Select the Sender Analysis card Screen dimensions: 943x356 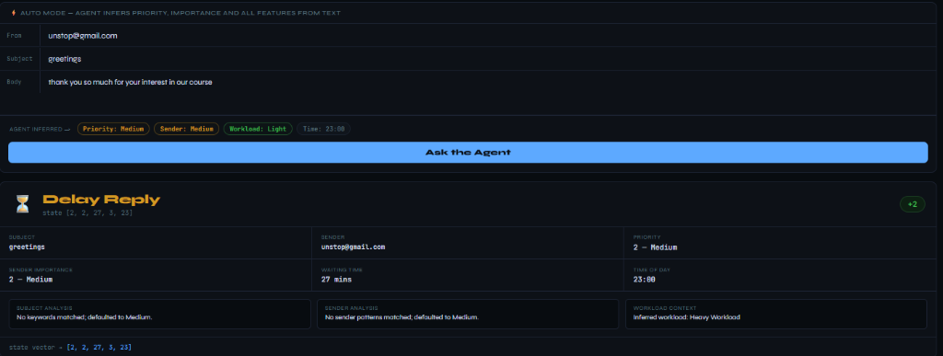click(468, 314)
